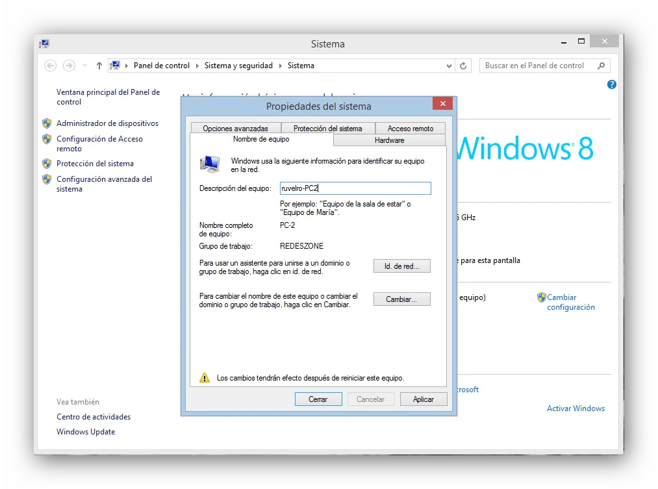This screenshot has width=658, height=489.
Task: Click inside the Descripción del equipo text field
Action: tap(355, 188)
